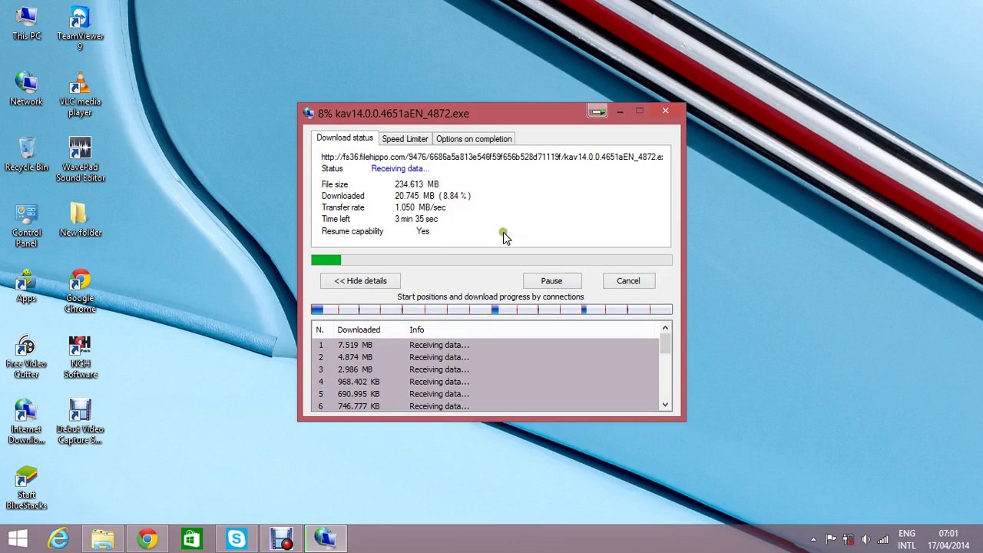
Task: Switch to the Download status tab
Action: coord(345,138)
